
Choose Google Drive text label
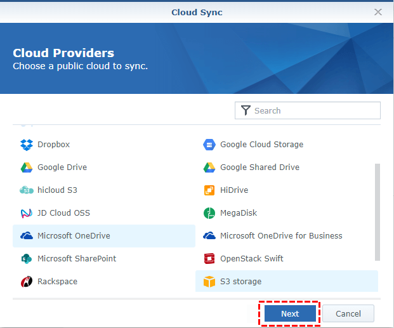point(62,167)
